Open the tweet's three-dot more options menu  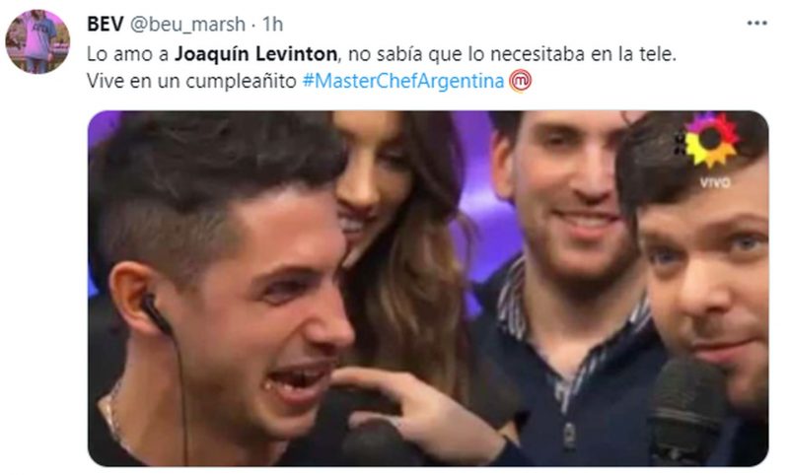pos(756,24)
